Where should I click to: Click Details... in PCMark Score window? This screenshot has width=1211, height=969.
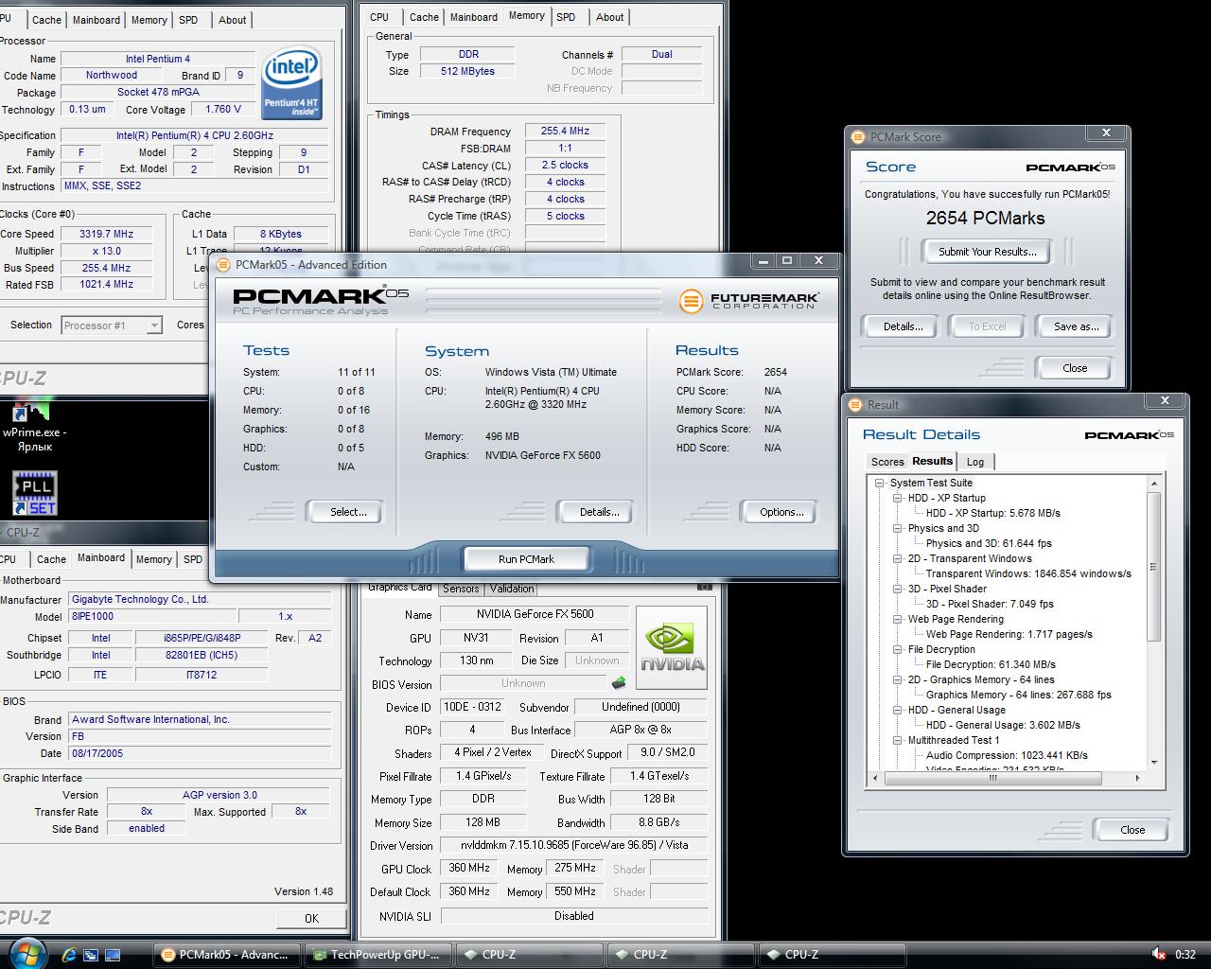pyautogui.click(x=903, y=326)
